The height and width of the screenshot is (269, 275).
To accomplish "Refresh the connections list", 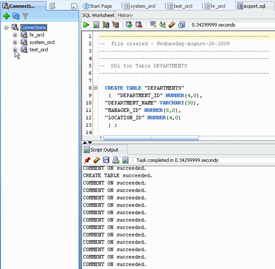I will click(x=16, y=16).
